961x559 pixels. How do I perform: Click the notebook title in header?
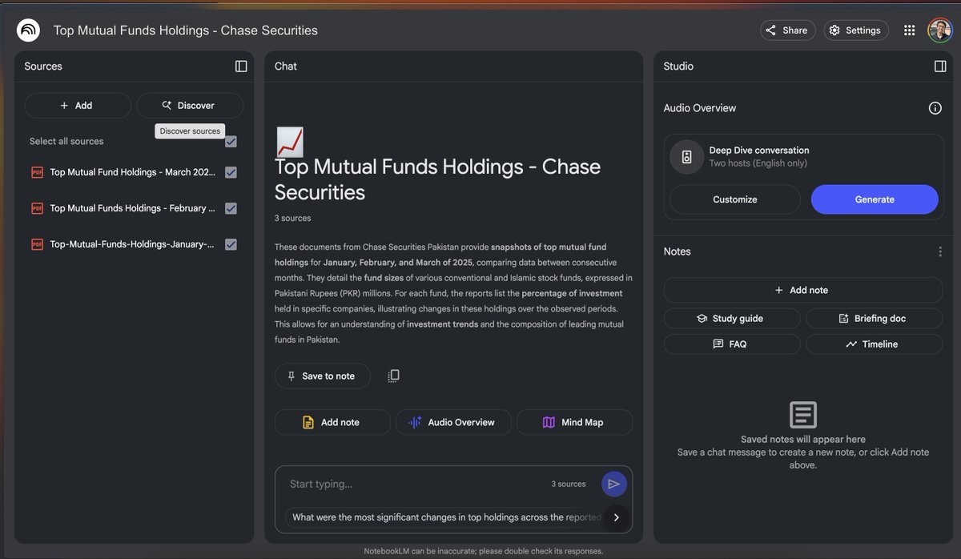tap(186, 30)
